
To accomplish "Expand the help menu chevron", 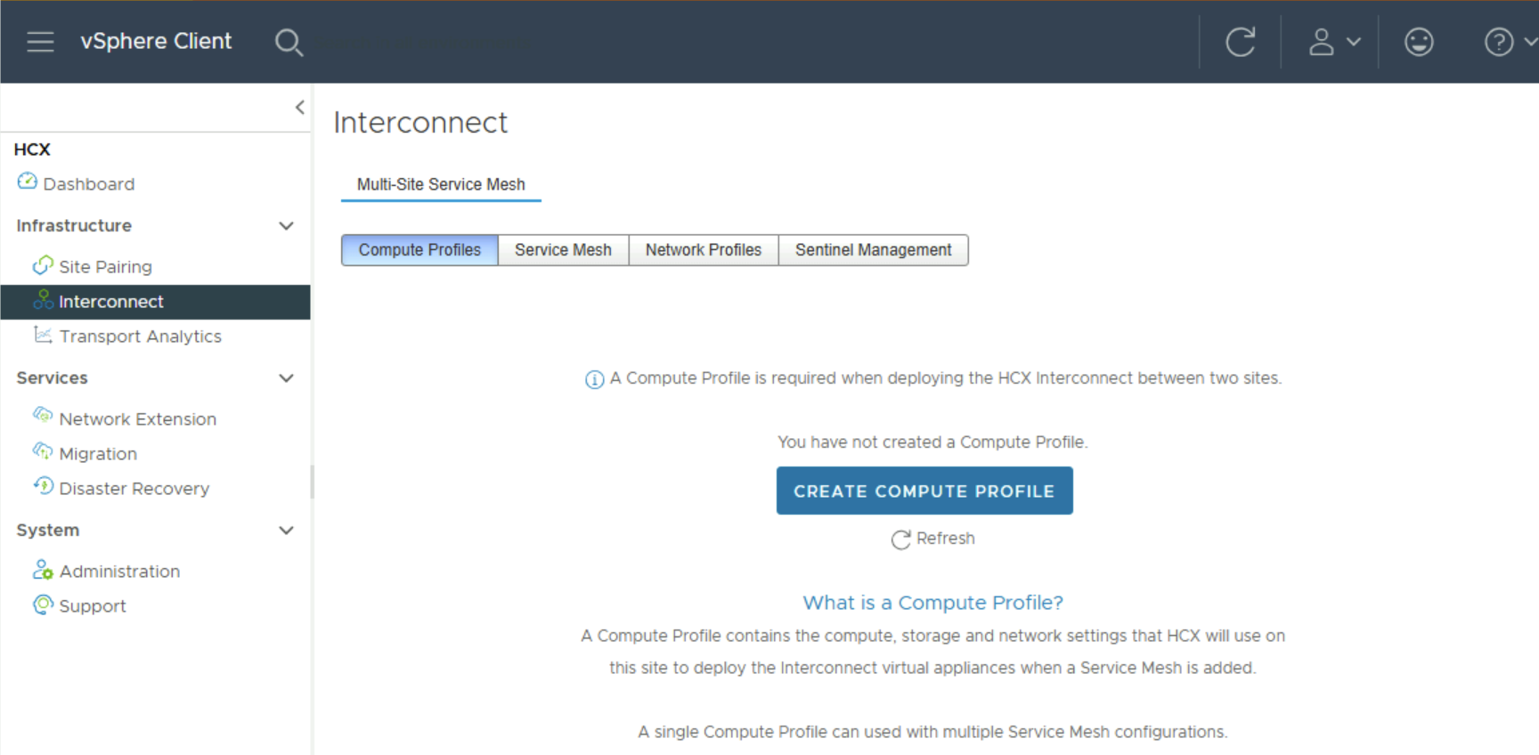I will click(x=1530, y=42).
